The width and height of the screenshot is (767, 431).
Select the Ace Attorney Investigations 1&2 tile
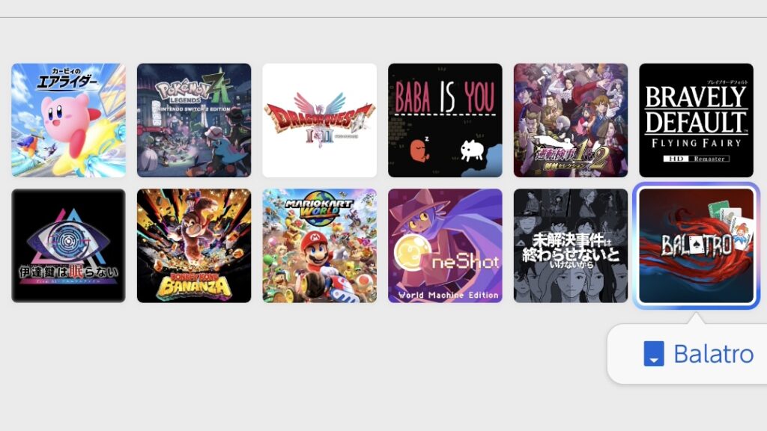pyautogui.click(x=570, y=120)
